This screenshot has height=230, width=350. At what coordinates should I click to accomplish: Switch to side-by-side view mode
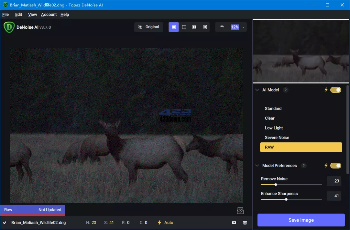tap(194, 27)
